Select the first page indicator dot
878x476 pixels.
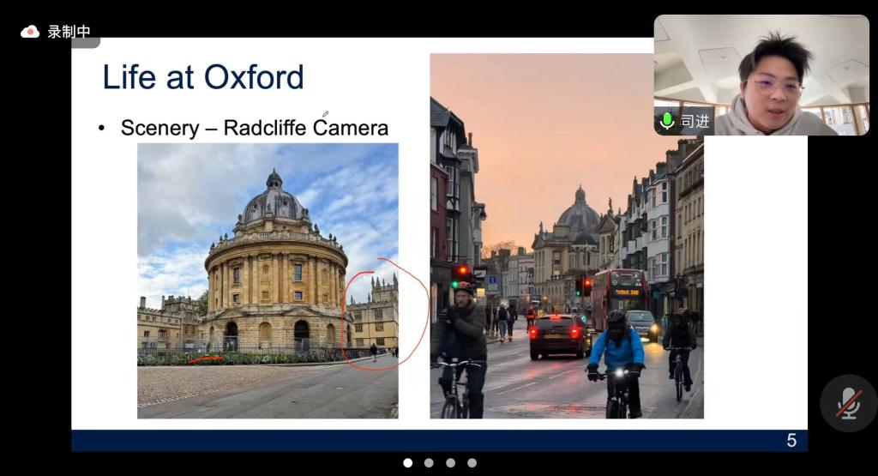pyautogui.click(x=407, y=462)
